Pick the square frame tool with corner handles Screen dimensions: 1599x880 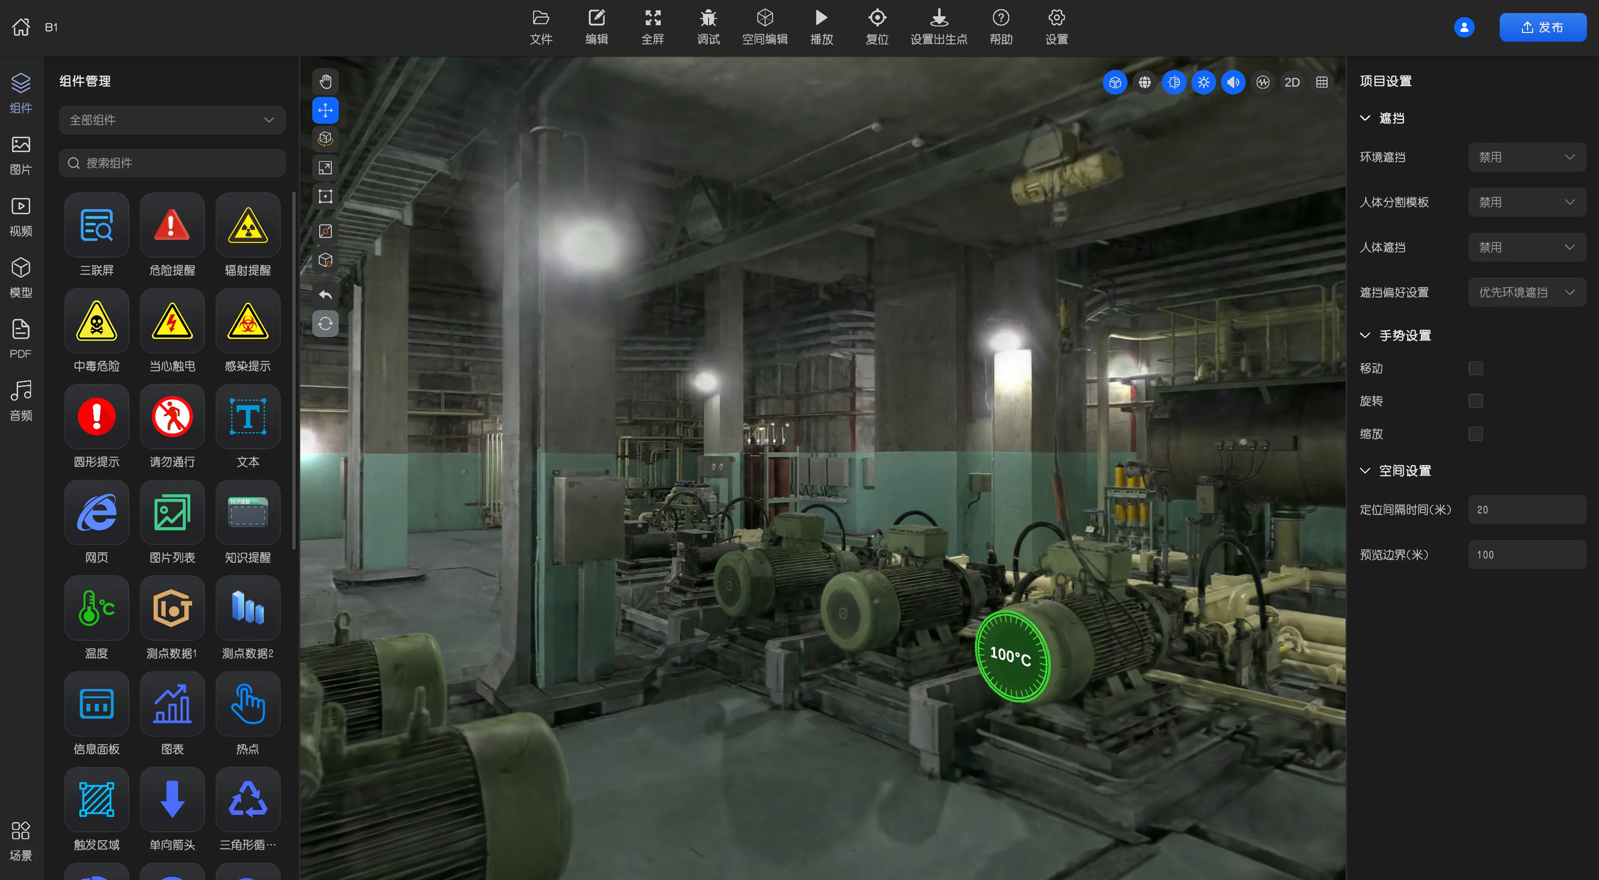point(325,197)
